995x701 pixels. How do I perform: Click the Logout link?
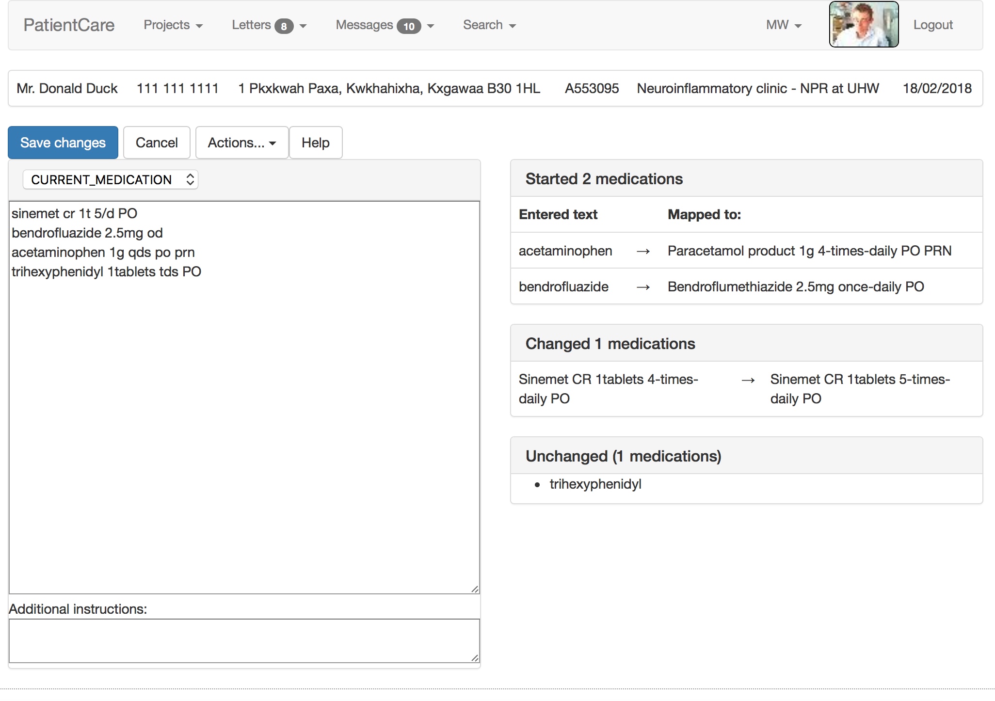click(932, 25)
